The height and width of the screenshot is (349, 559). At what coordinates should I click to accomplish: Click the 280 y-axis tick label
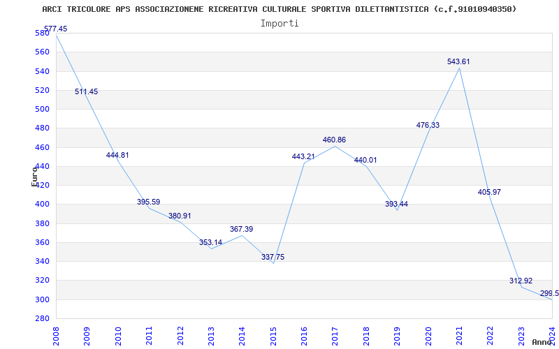click(x=42, y=318)
